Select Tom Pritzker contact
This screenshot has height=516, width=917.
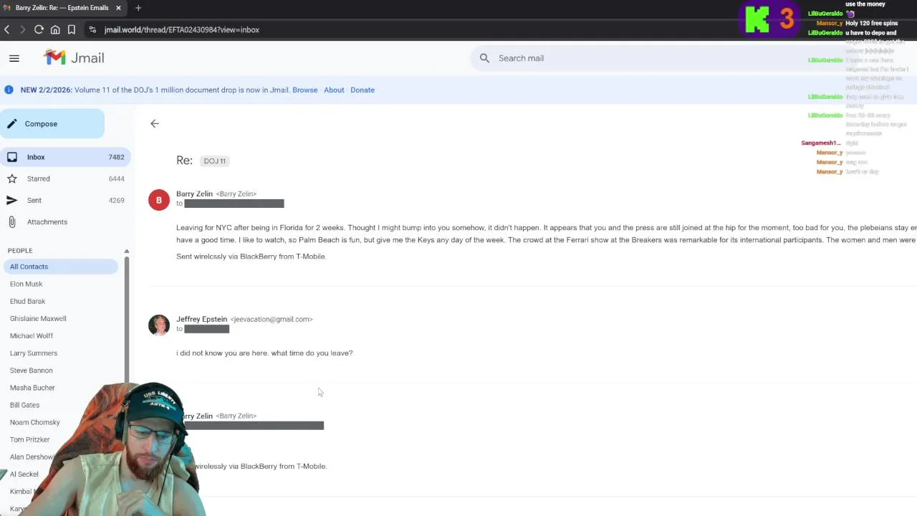tap(30, 439)
